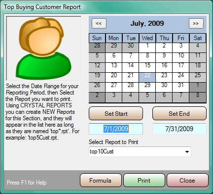Screen dimensions: 213x194
Task: Click the July, 2009 month title
Action: tap(147, 23)
